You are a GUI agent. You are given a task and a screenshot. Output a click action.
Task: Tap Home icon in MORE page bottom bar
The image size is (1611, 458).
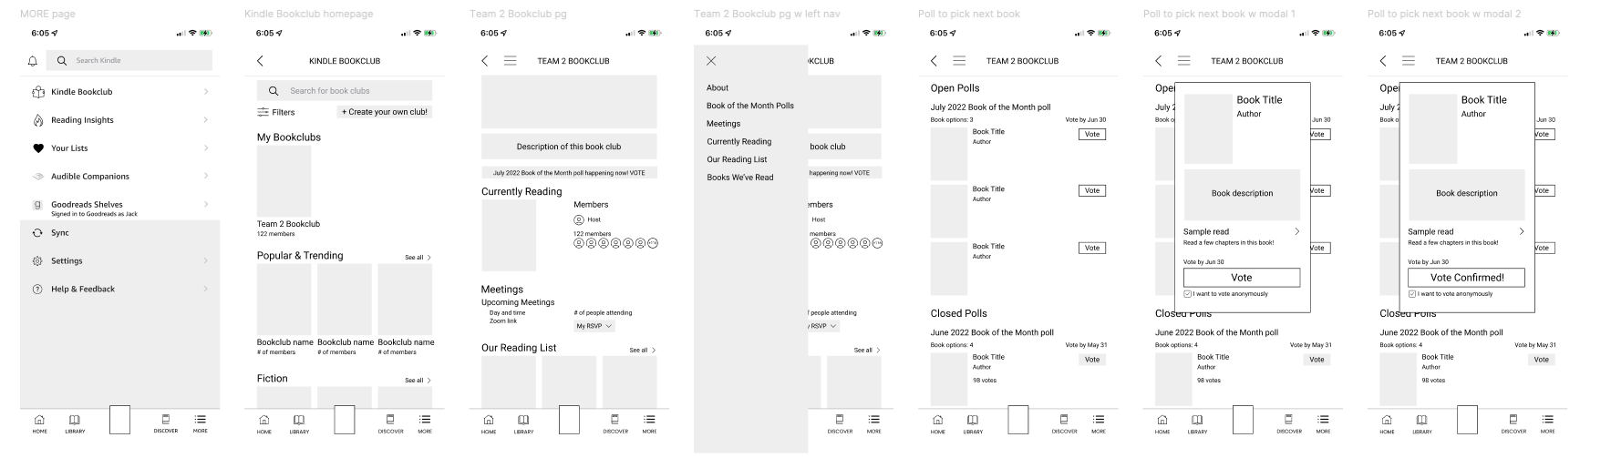[39, 420]
